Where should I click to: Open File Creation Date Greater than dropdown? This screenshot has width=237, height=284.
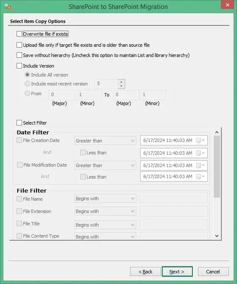(x=105, y=141)
